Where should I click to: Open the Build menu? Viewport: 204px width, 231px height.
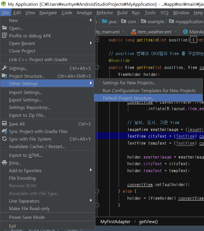tap(122, 13)
